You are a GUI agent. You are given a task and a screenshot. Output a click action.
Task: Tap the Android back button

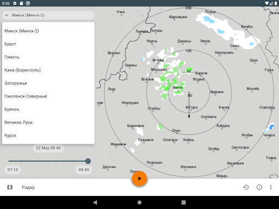[x=95, y=202]
